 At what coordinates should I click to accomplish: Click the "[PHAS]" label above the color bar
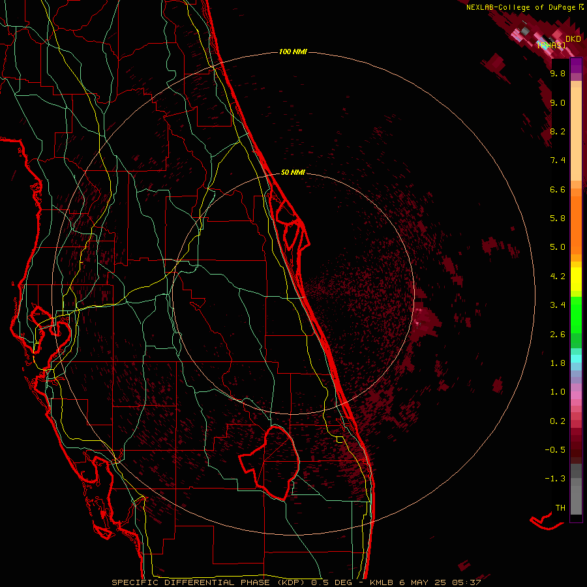click(x=551, y=45)
